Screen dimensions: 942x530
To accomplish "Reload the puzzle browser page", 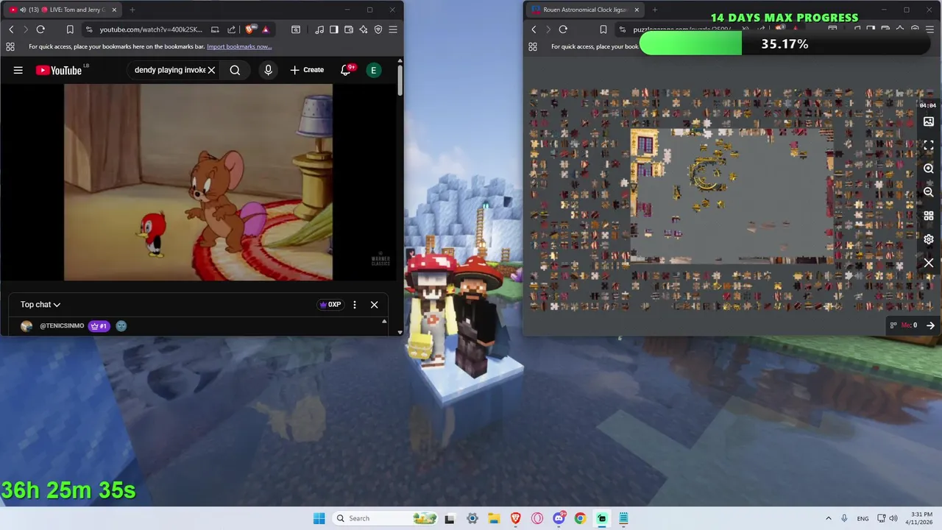I will pyautogui.click(x=563, y=29).
